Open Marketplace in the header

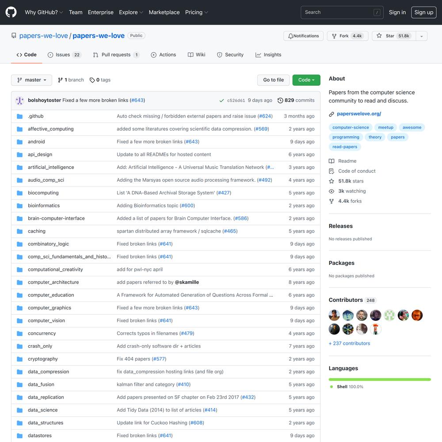pos(164,12)
